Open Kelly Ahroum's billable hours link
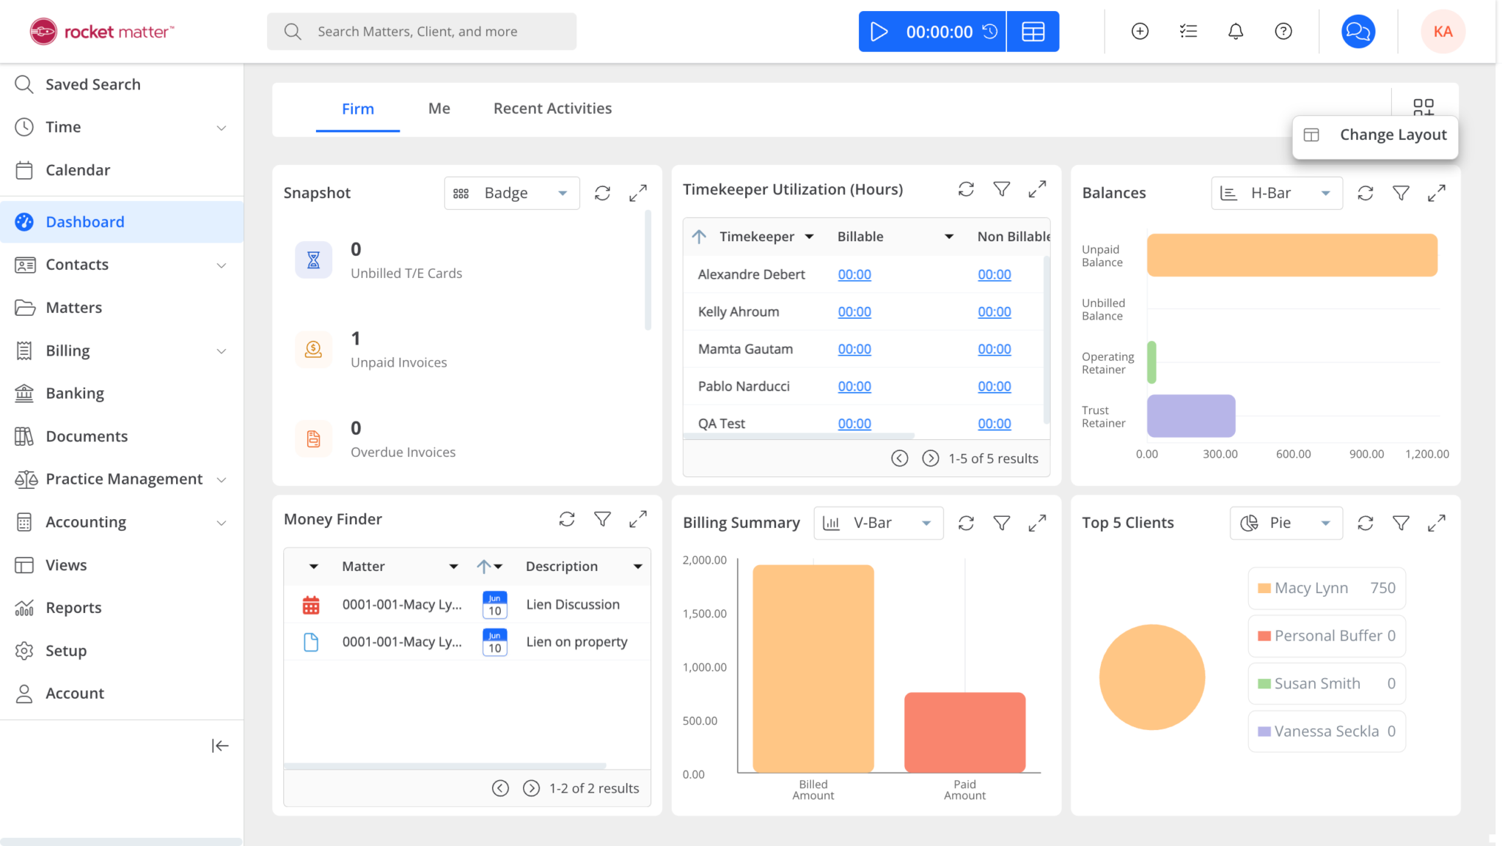Screen dimensions: 1502x846 coord(854,312)
